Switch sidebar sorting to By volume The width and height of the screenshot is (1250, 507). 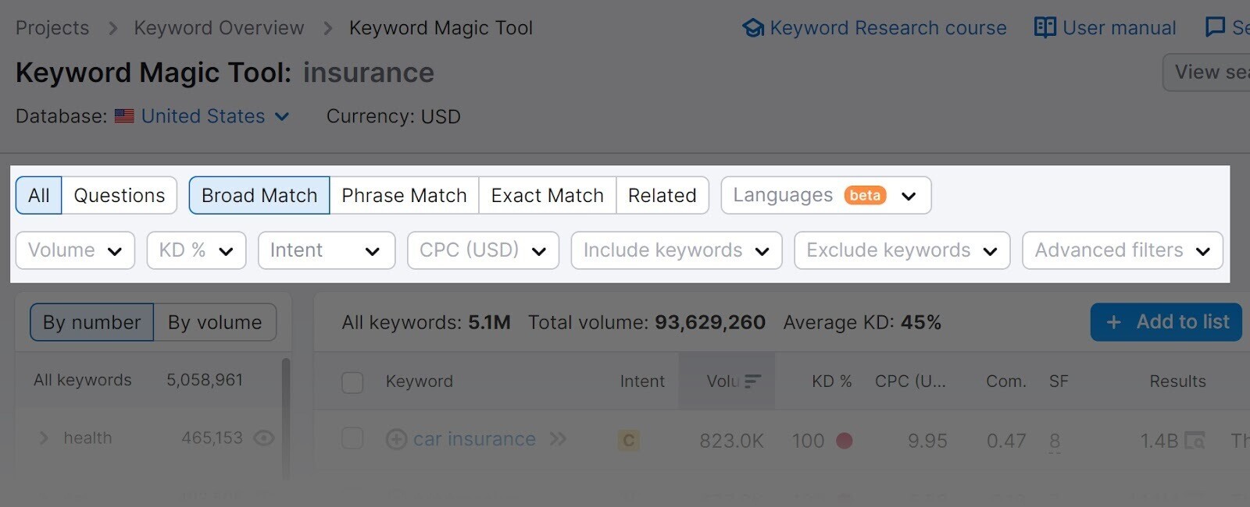coord(214,321)
